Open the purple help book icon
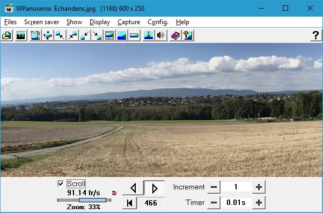Image resolution: width=323 pixels, height=213 pixels. tap(175, 35)
